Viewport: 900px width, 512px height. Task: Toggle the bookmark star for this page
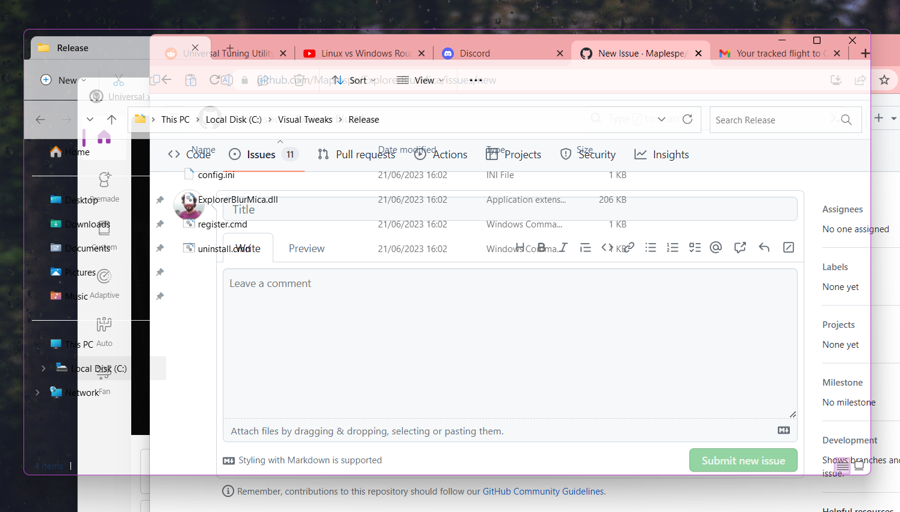[884, 79]
